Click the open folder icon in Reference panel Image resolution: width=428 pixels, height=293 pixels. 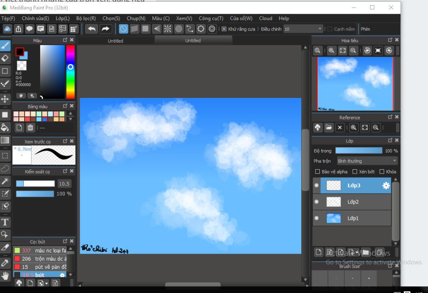pyautogui.click(x=329, y=127)
